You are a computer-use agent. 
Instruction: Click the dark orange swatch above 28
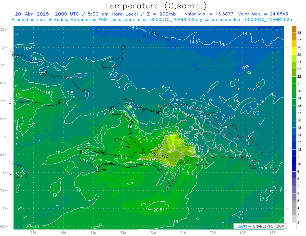click(x=294, y=29)
